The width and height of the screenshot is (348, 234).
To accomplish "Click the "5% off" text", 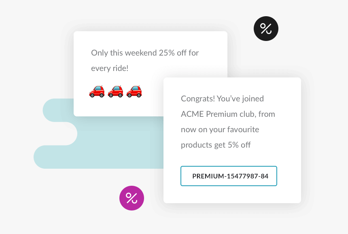I will [239, 145].
